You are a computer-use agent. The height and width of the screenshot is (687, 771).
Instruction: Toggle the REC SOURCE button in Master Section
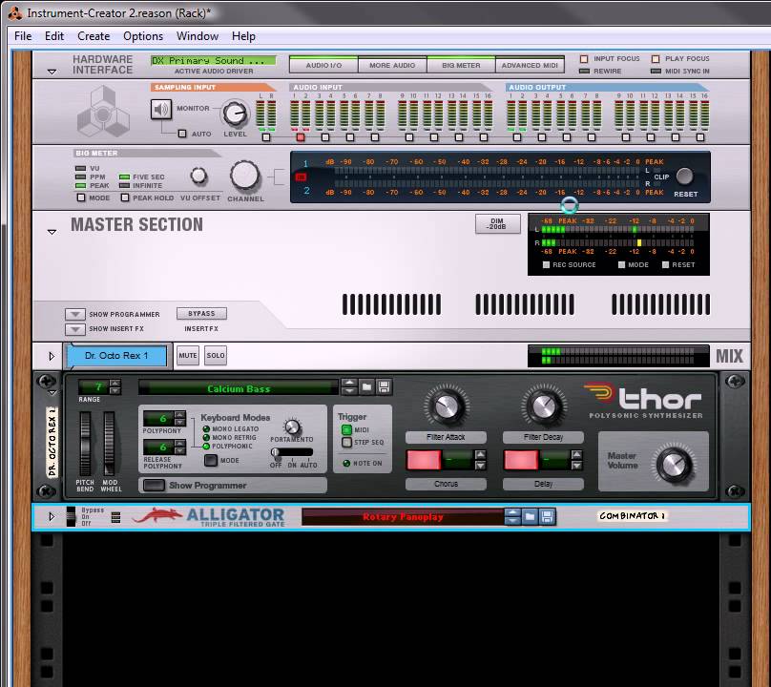[x=546, y=264]
